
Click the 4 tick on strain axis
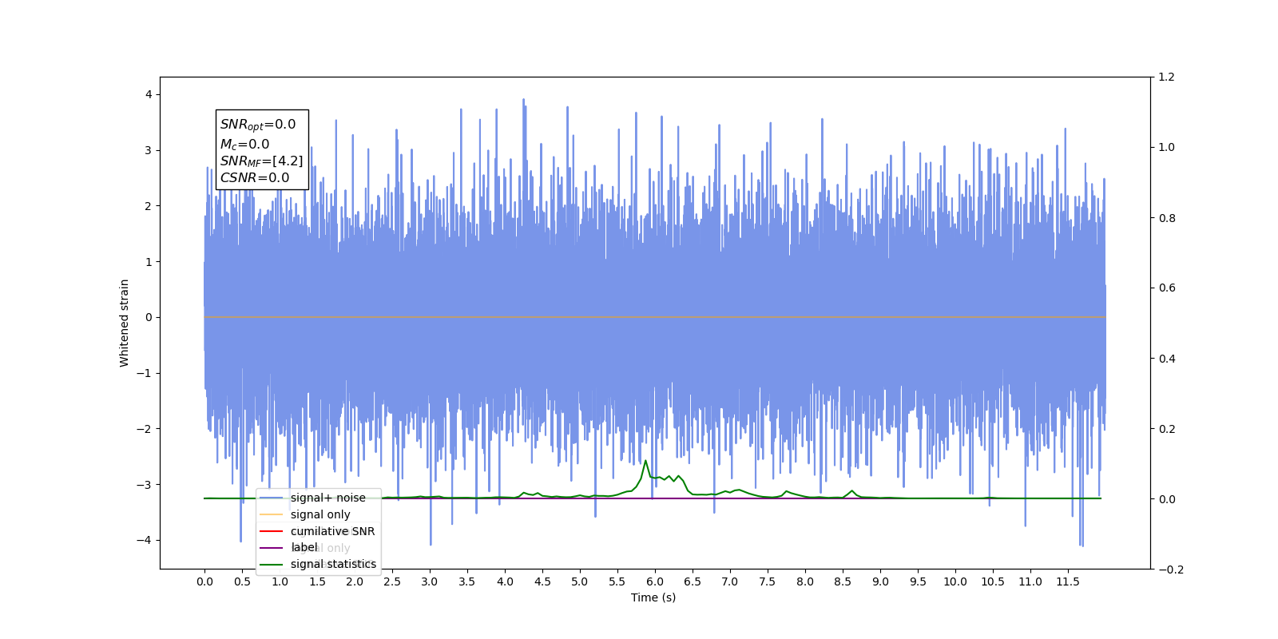149,94
